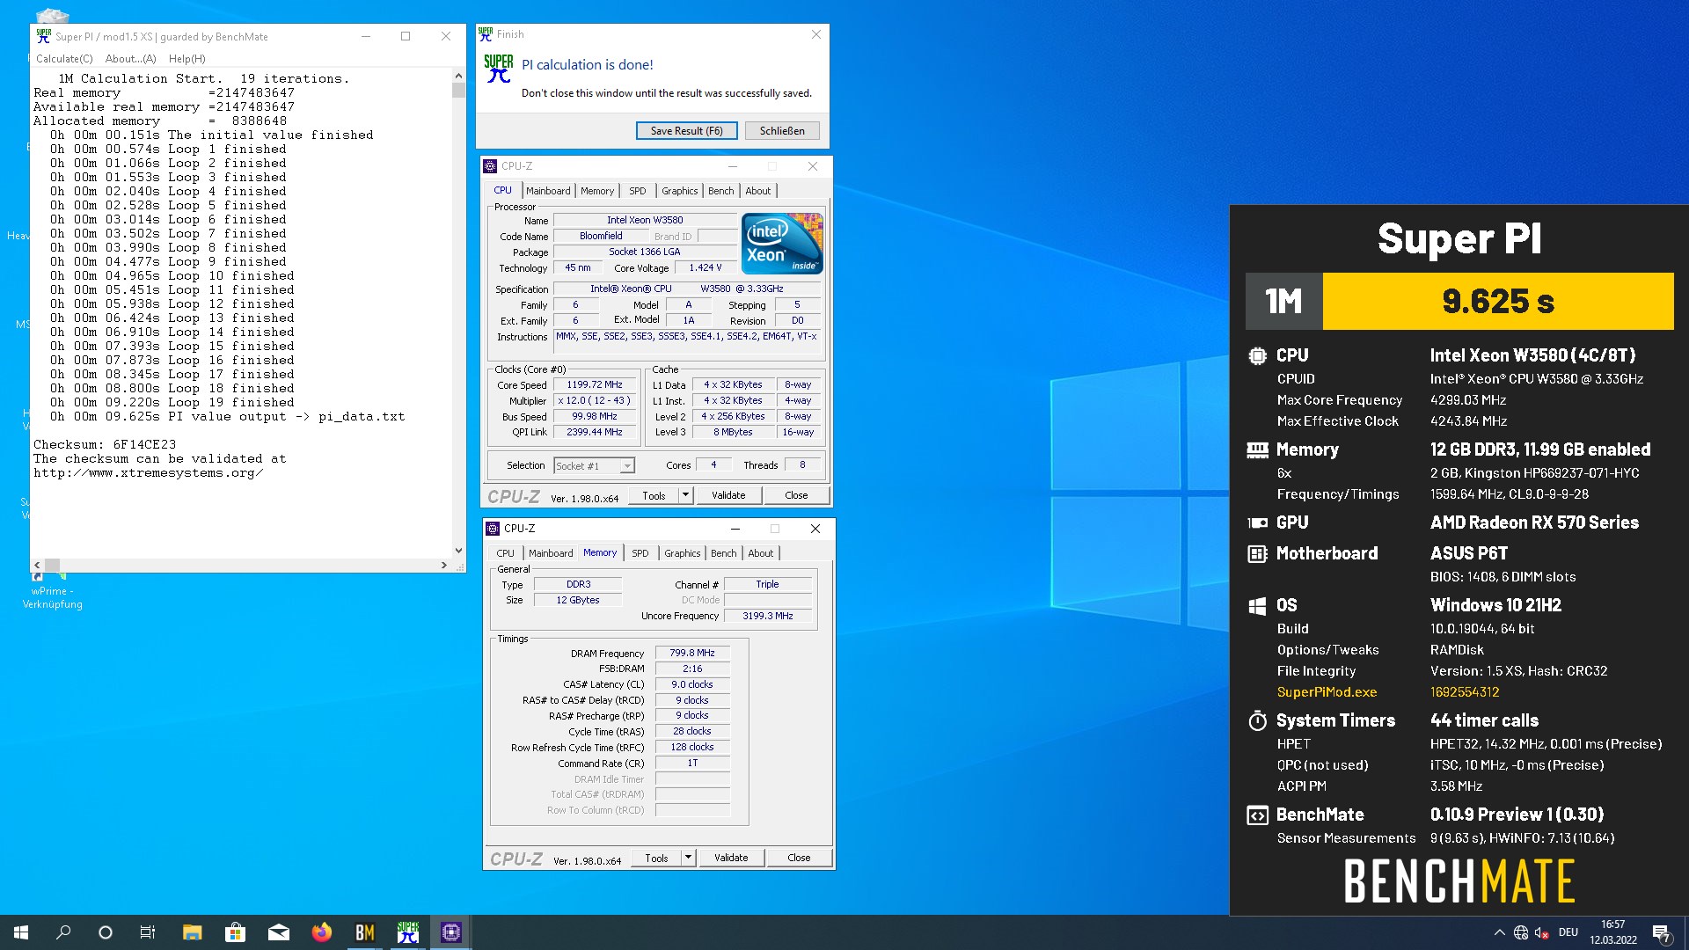Click Validate in upper CPU-Z
1689x950 pixels.
coord(728,495)
